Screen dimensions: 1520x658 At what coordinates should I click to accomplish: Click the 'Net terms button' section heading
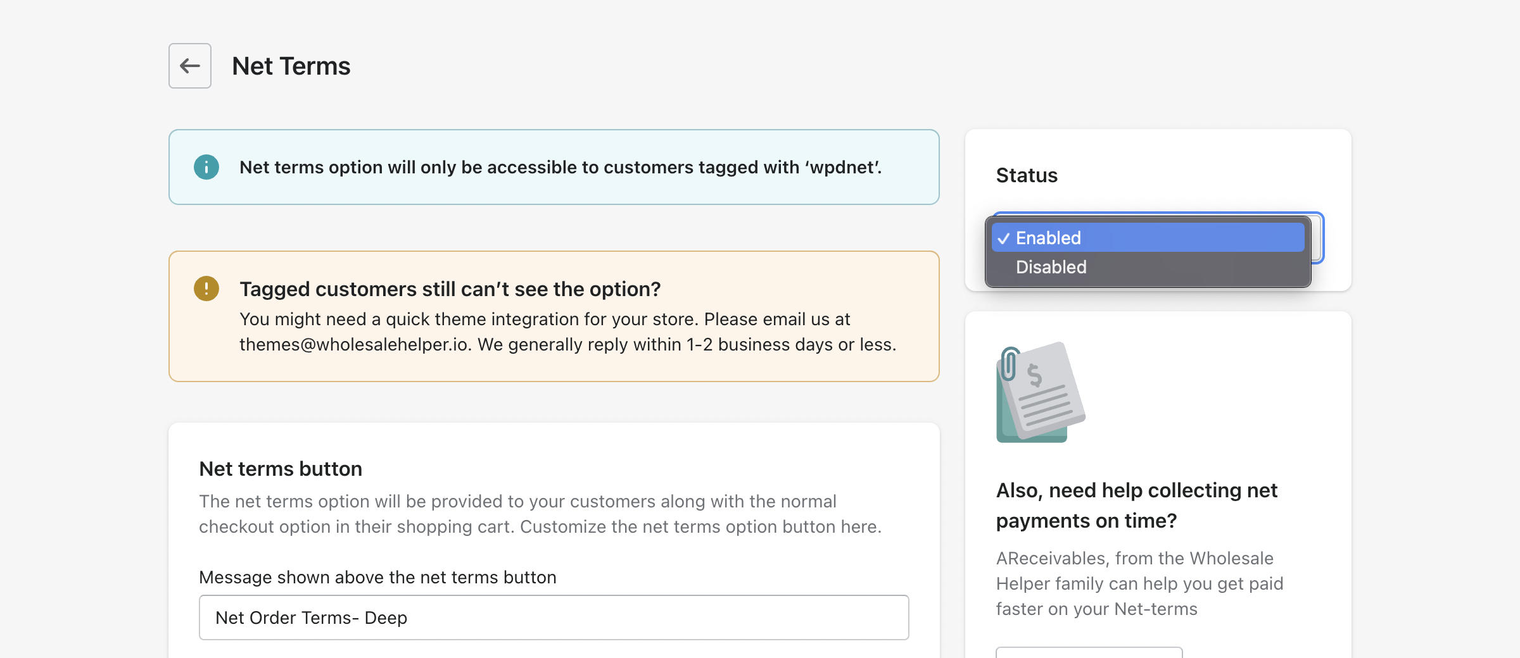point(281,469)
